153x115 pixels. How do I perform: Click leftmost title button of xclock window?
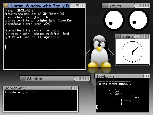point(138,36)
